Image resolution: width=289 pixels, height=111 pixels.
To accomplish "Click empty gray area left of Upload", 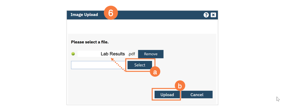I will tap(108, 93).
